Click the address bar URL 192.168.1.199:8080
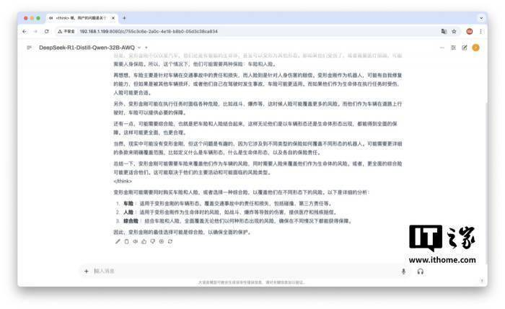 [x=149, y=32]
